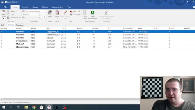Select game row with Stremavicius,T

[97, 35]
